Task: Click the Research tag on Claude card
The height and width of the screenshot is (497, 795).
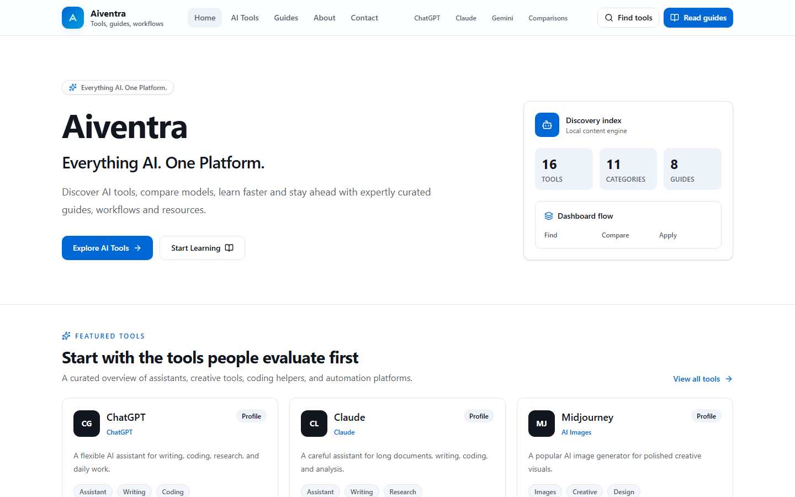Action: pyautogui.click(x=402, y=491)
